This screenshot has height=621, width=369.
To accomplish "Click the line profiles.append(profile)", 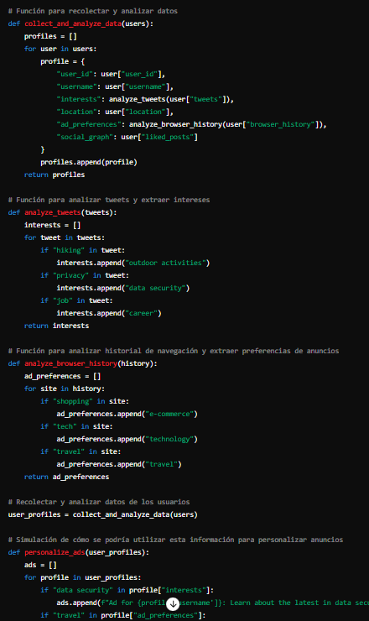I will [89, 162].
